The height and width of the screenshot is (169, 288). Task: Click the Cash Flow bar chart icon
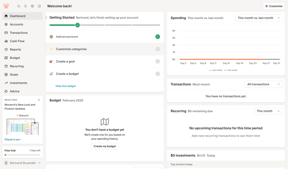[x=6, y=41]
